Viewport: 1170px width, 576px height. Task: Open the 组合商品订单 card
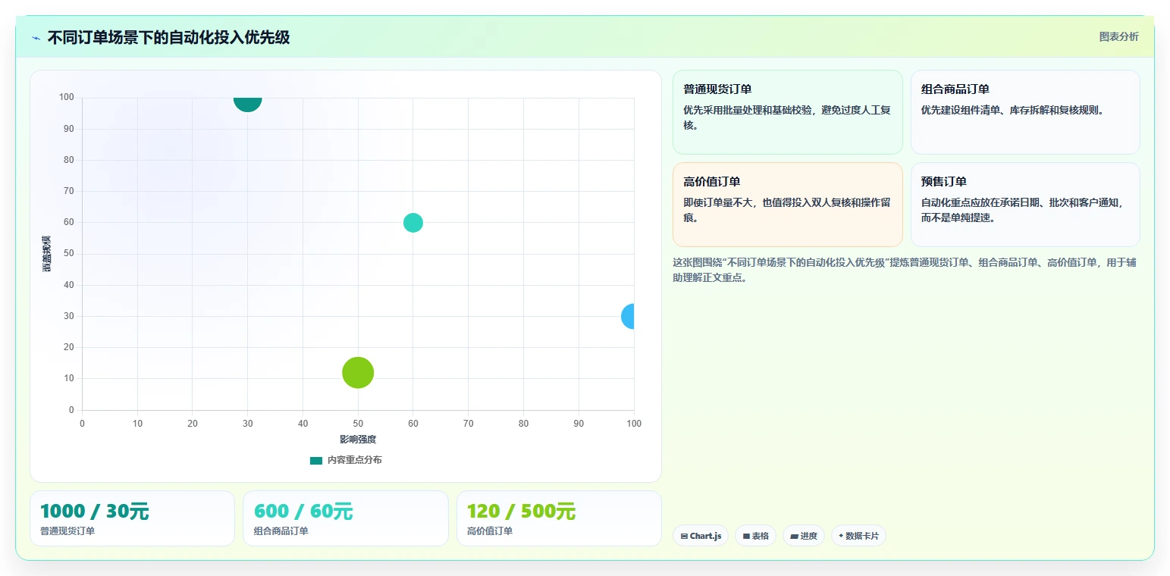click(x=1025, y=112)
